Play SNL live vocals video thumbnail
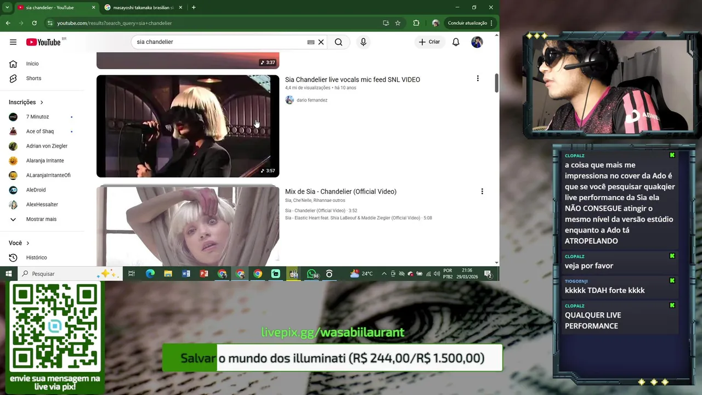The height and width of the screenshot is (395, 702). pos(188,126)
